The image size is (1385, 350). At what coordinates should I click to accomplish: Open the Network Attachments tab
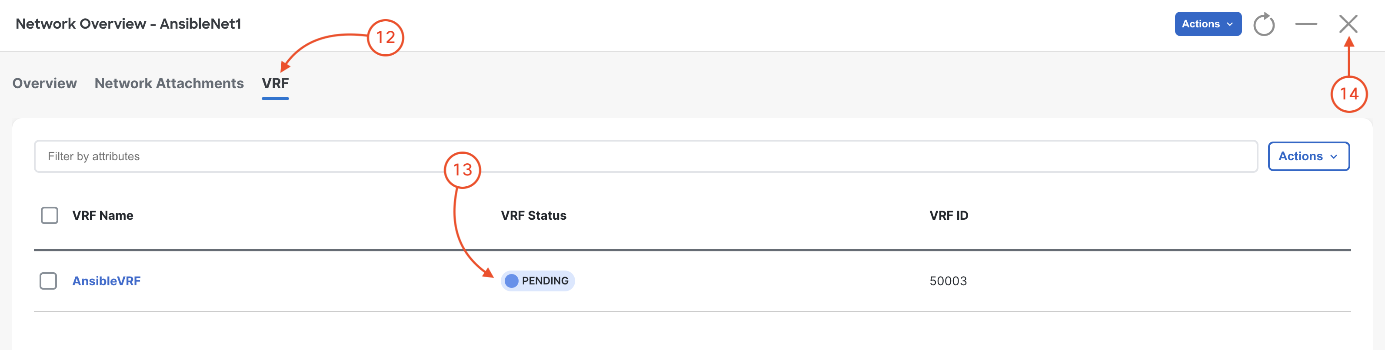(x=169, y=83)
